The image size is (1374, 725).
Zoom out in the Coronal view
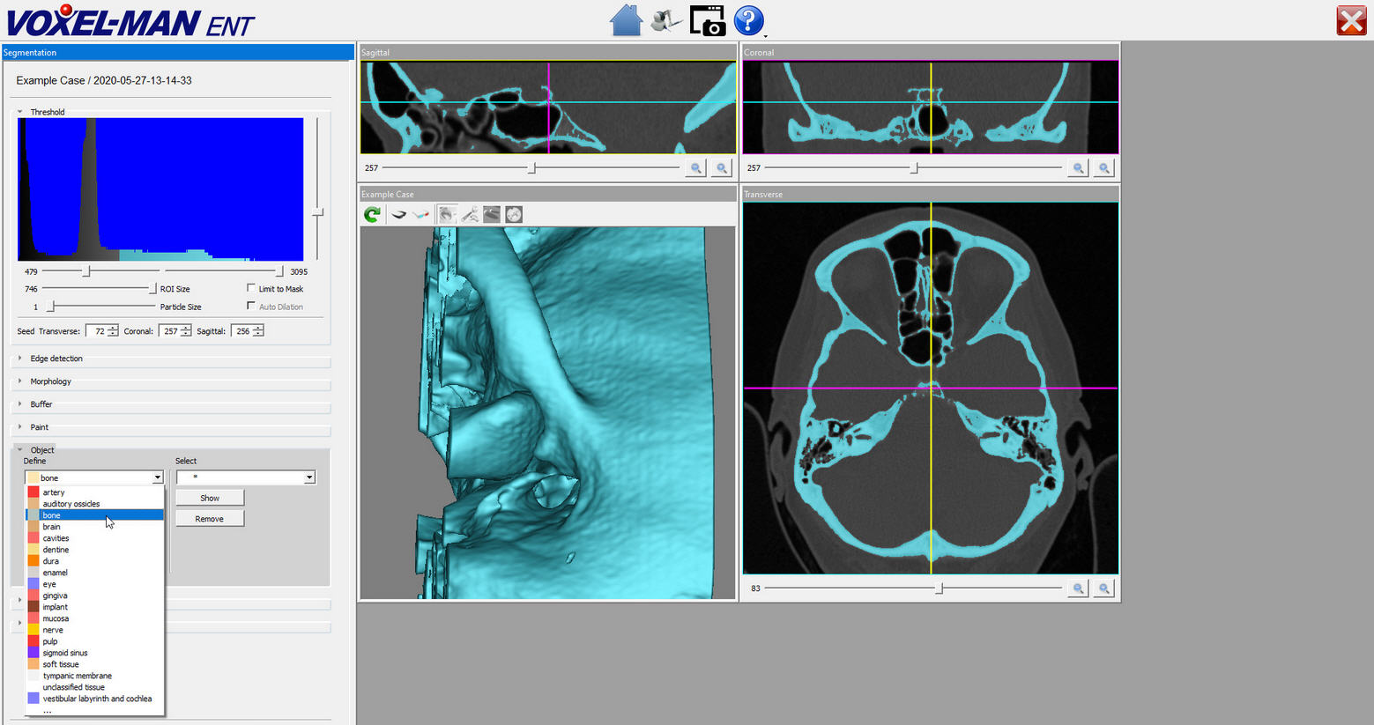[x=1078, y=168]
